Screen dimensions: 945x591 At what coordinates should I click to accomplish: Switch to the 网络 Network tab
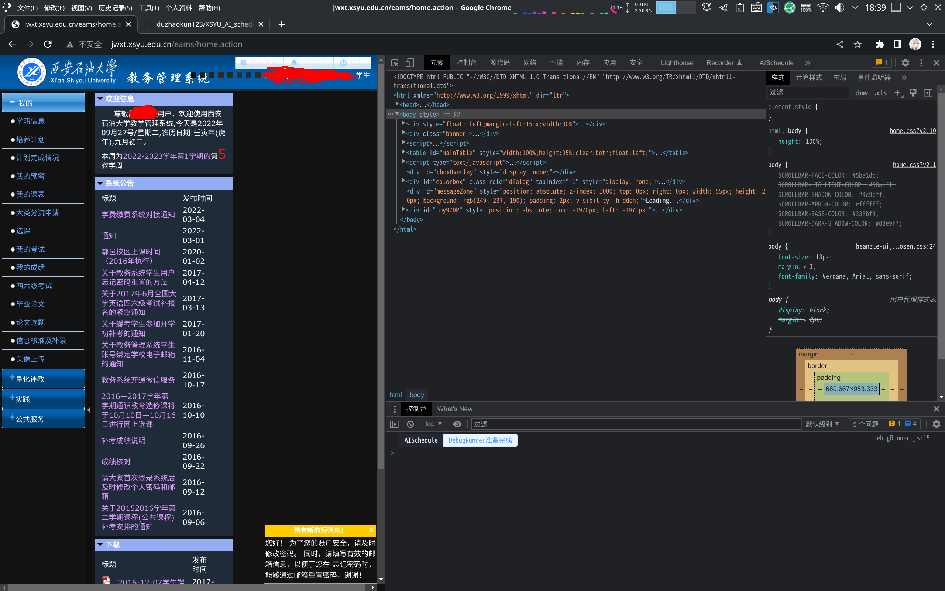(x=530, y=62)
